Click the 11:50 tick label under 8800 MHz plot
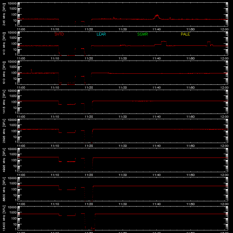Viewport: 233px width, 233px height. pyautogui.click(x=190, y=204)
